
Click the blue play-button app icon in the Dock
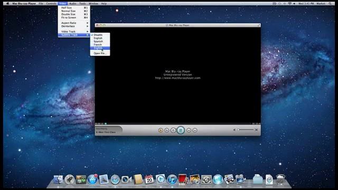click(x=161, y=179)
